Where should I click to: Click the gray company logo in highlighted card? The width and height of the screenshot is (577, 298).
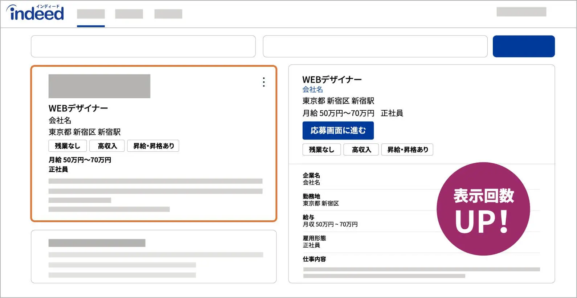(99, 86)
